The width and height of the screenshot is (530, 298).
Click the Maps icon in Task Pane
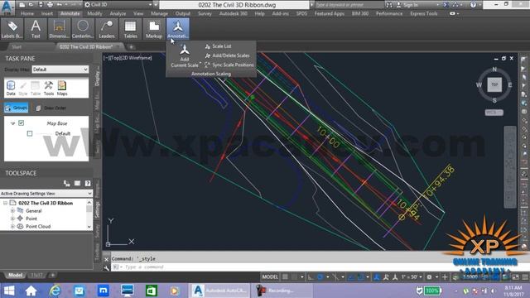pyautogui.click(x=62, y=89)
